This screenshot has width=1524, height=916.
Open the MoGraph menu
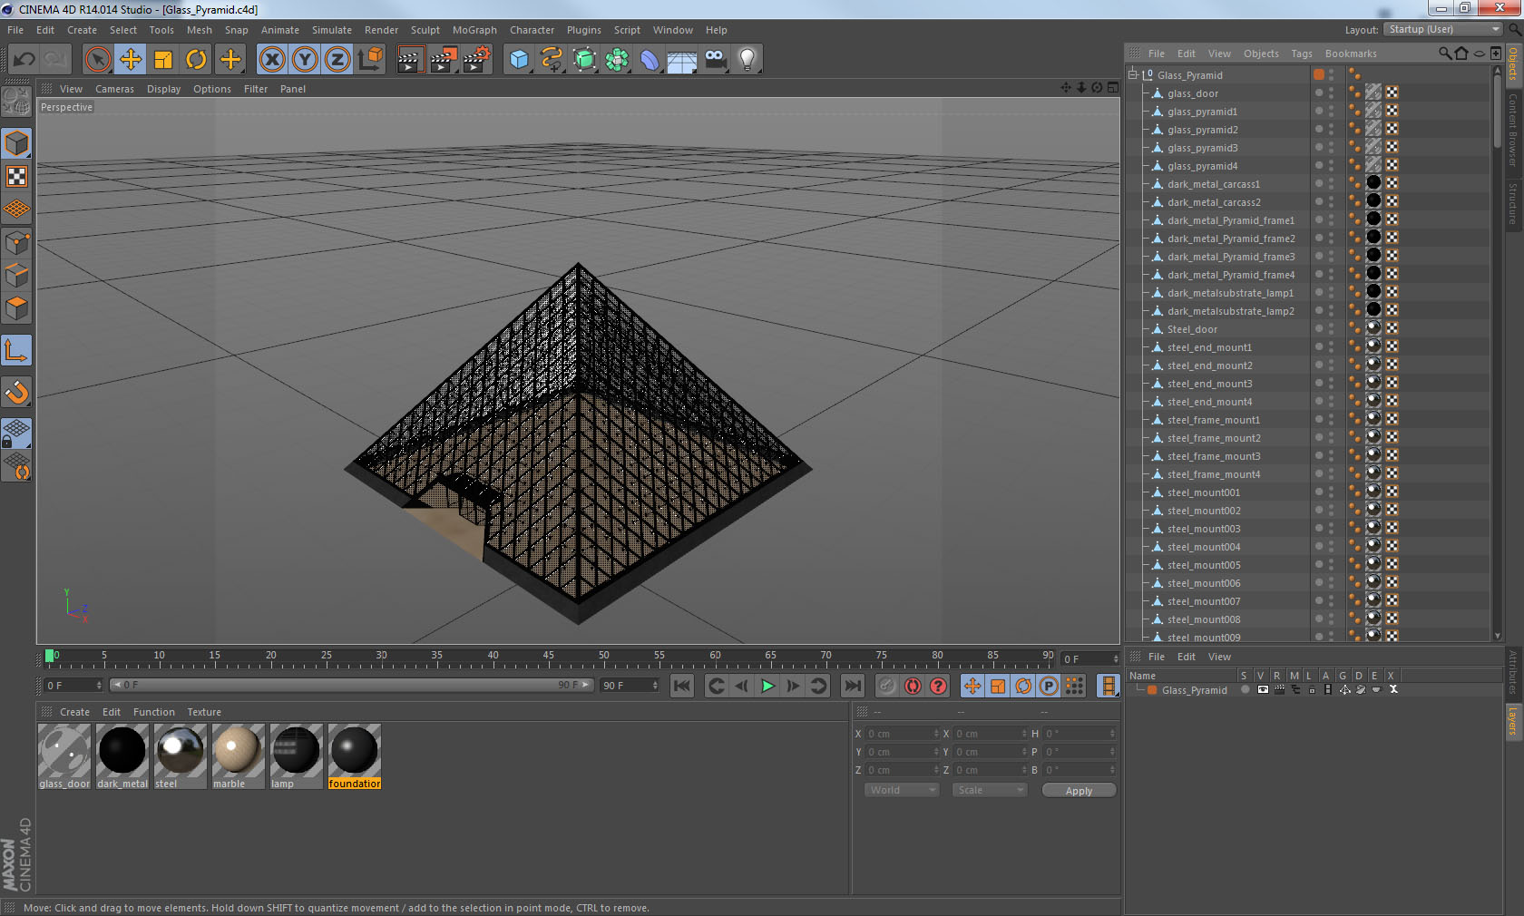474,30
